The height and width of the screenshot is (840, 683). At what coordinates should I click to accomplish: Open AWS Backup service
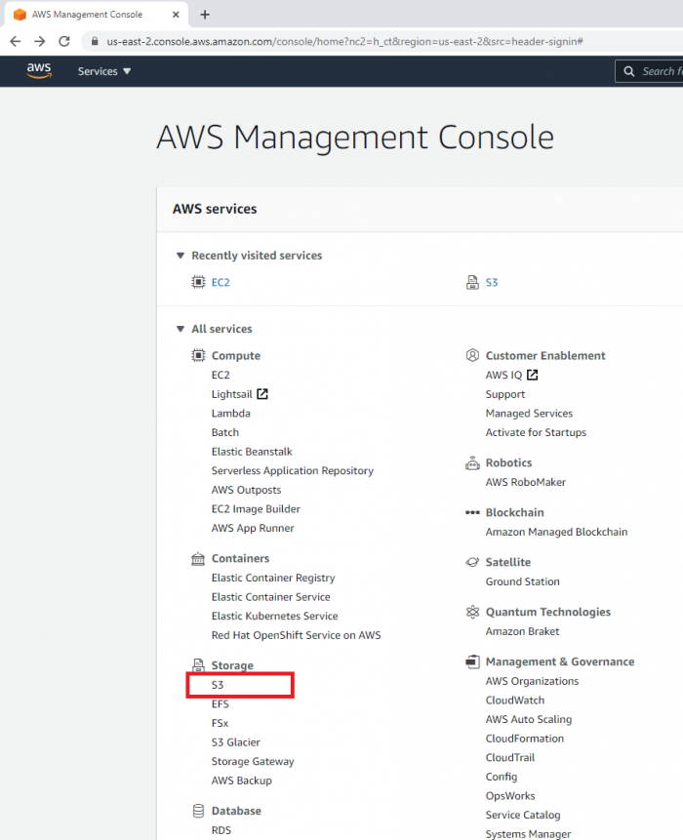point(242,780)
